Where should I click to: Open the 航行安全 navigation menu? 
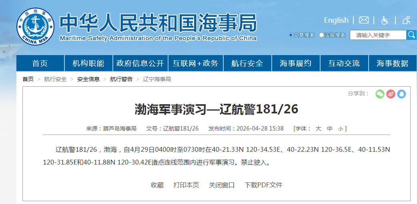[x=247, y=63]
